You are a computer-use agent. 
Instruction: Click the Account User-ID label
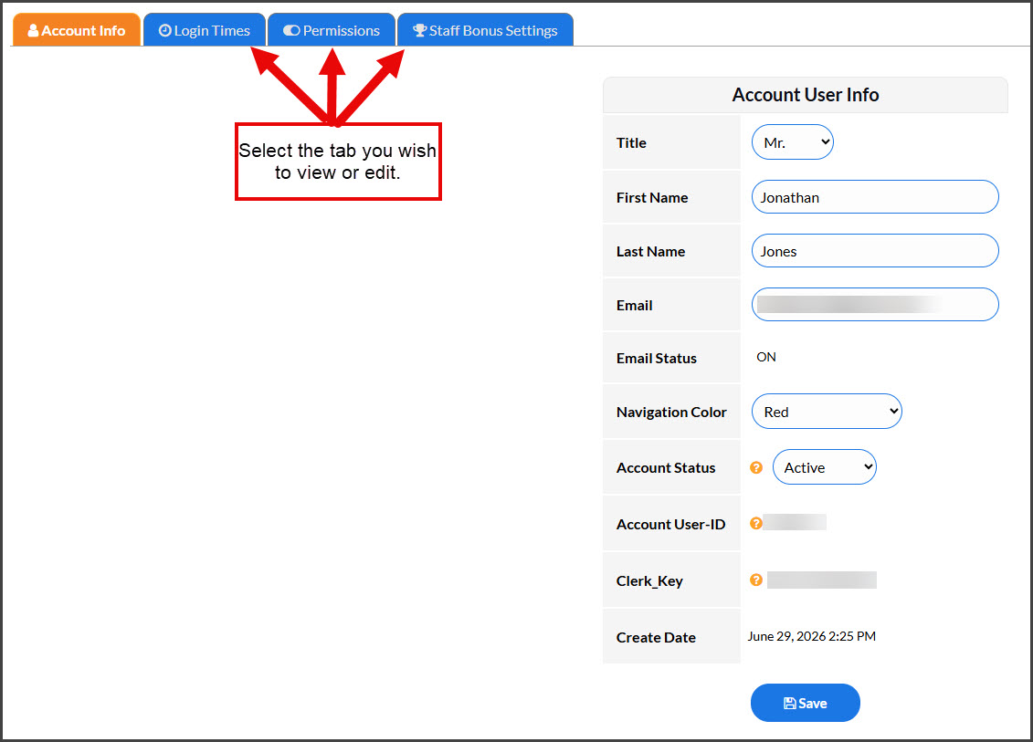(x=670, y=524)
